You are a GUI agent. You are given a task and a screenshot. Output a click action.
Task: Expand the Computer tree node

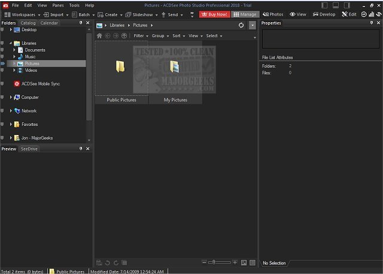11,97
